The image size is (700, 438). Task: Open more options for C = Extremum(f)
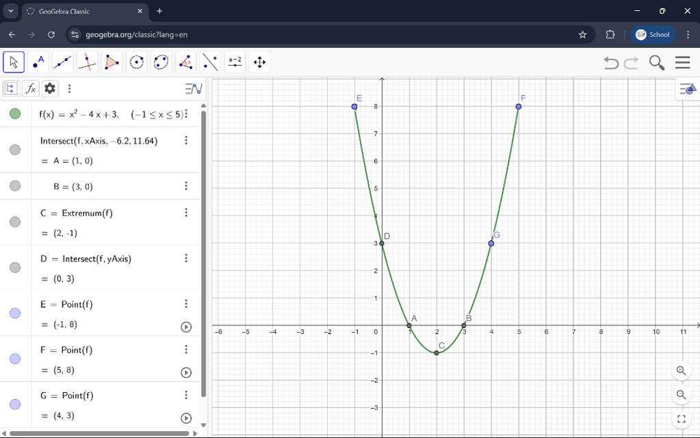[186, 213]
